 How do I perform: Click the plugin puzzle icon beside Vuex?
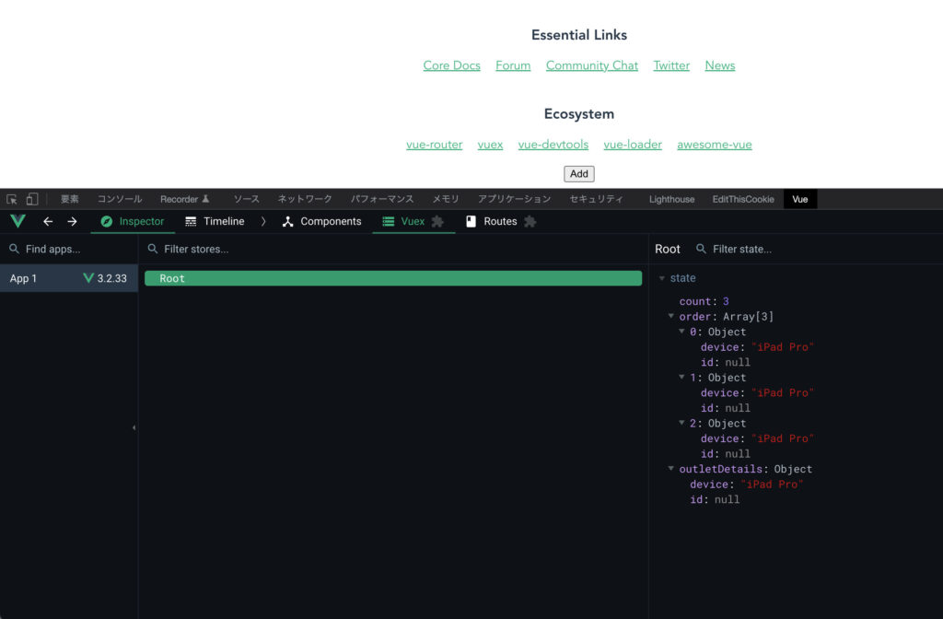click(437, 221)
